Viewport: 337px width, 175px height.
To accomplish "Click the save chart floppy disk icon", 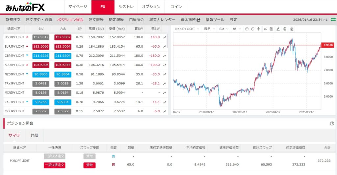I will tap(271, 29).
